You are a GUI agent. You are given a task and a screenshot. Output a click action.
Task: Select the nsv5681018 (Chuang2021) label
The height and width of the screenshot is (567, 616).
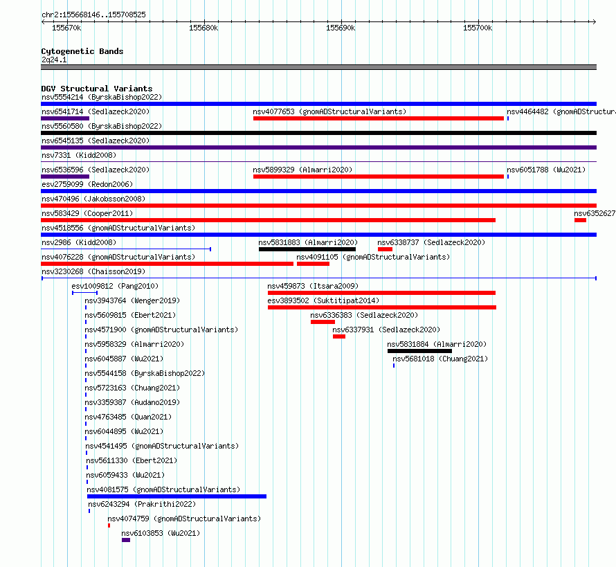click(440, 359)
